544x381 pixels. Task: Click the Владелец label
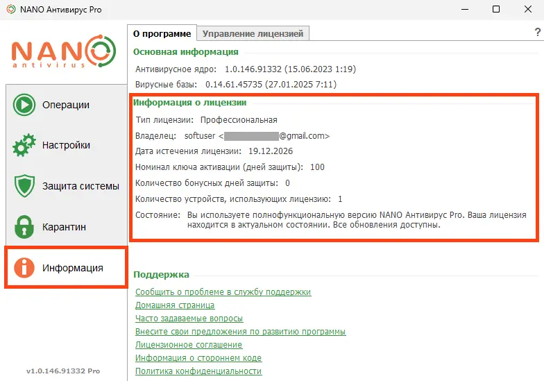(x=155, y=136)
